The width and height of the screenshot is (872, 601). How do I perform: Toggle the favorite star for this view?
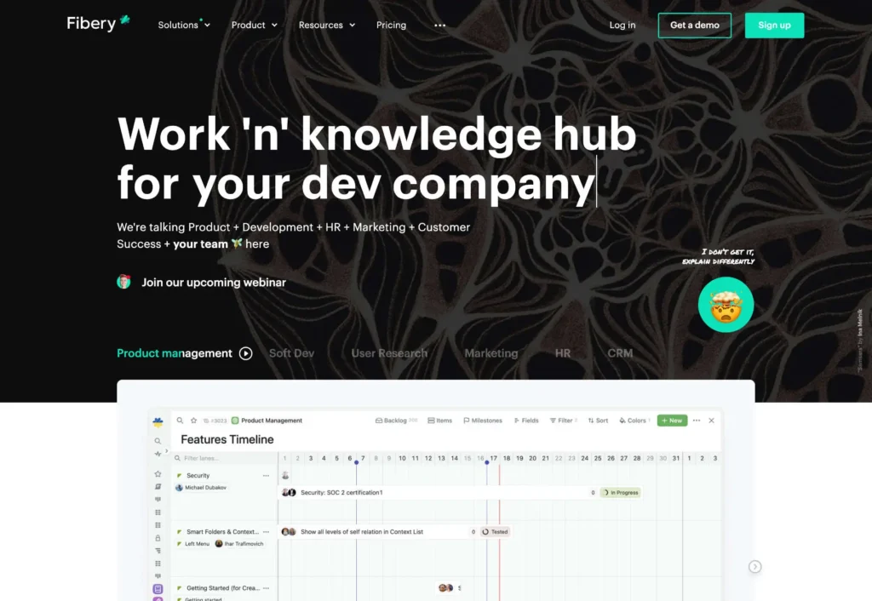(x=193, y=421)
